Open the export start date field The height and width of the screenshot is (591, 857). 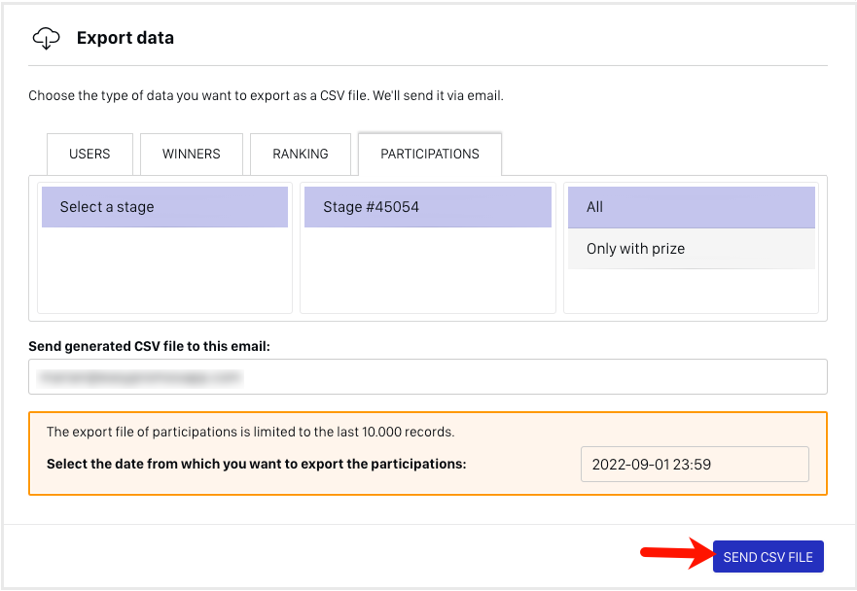coord(694,464)
